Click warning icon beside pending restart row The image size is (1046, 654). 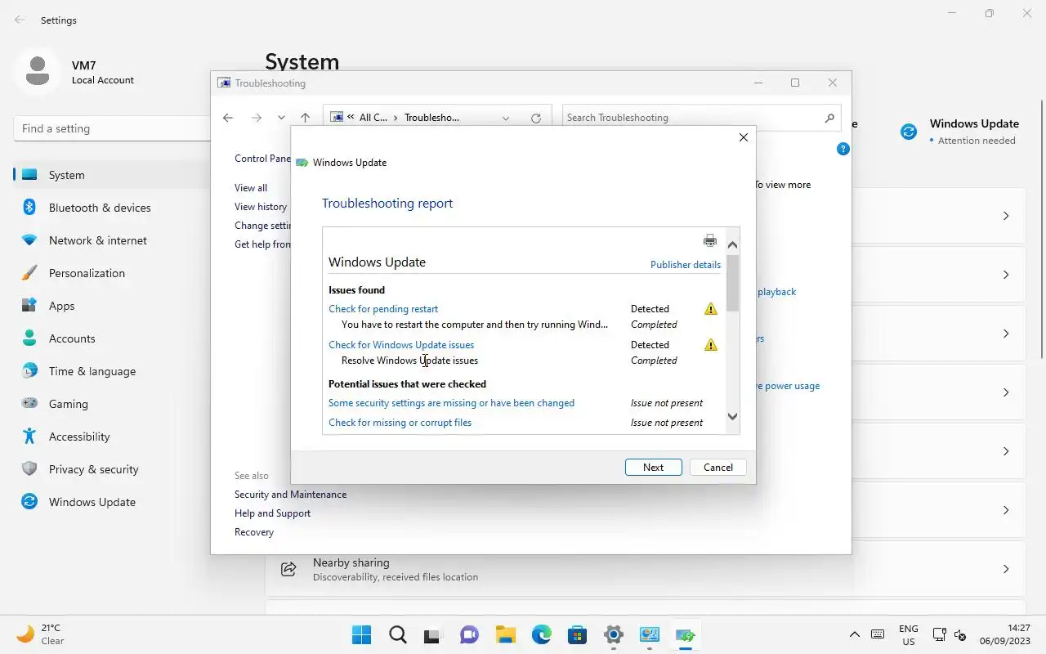click(711, 309)
